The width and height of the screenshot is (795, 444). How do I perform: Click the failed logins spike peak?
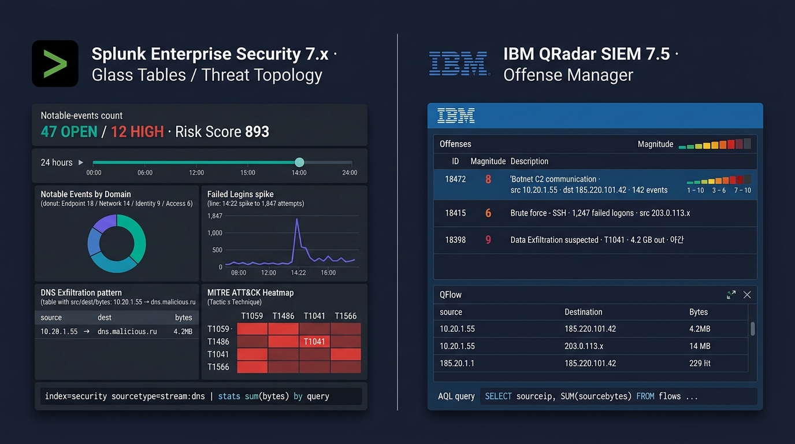[297, 219]
